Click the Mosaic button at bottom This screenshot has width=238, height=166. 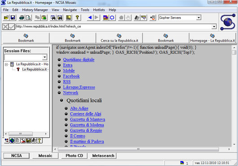[45, 156]
